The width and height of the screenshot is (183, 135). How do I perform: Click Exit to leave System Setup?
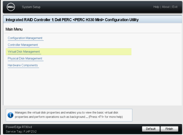175,7
